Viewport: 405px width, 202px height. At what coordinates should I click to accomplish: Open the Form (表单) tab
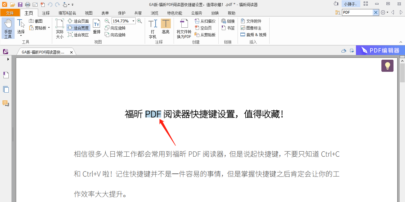(105, 13)
